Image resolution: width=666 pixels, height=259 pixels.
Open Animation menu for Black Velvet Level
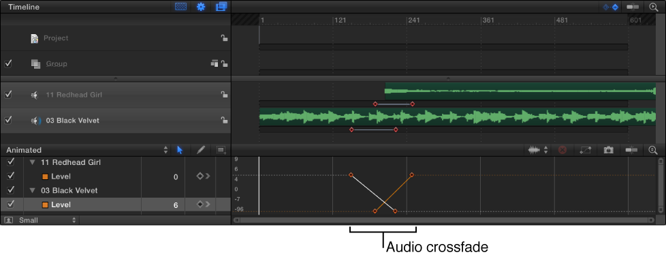204,204
